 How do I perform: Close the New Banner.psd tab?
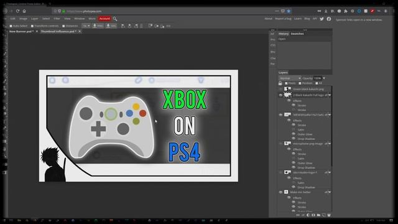pos(37,31)
